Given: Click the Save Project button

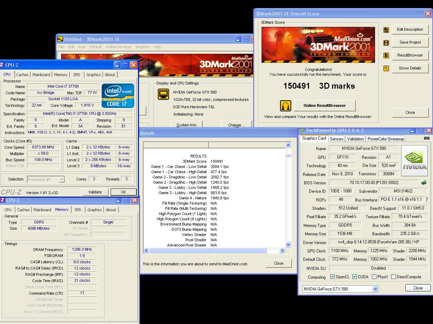Looking at the screenshot, I should [x=410, y=42].
